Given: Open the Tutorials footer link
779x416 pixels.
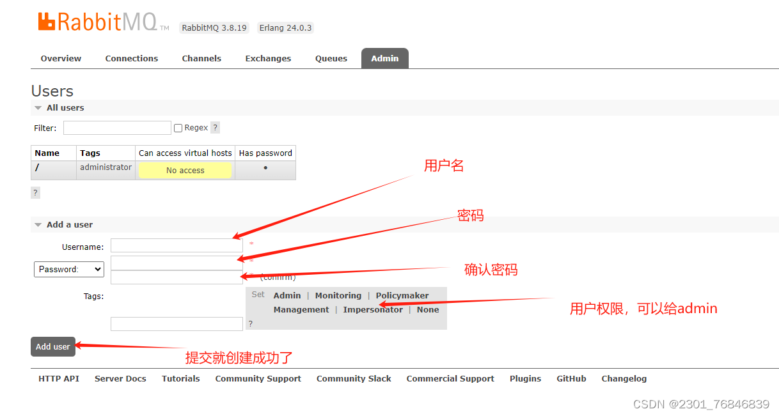Looking at the screenshot, I should [180, 378].
